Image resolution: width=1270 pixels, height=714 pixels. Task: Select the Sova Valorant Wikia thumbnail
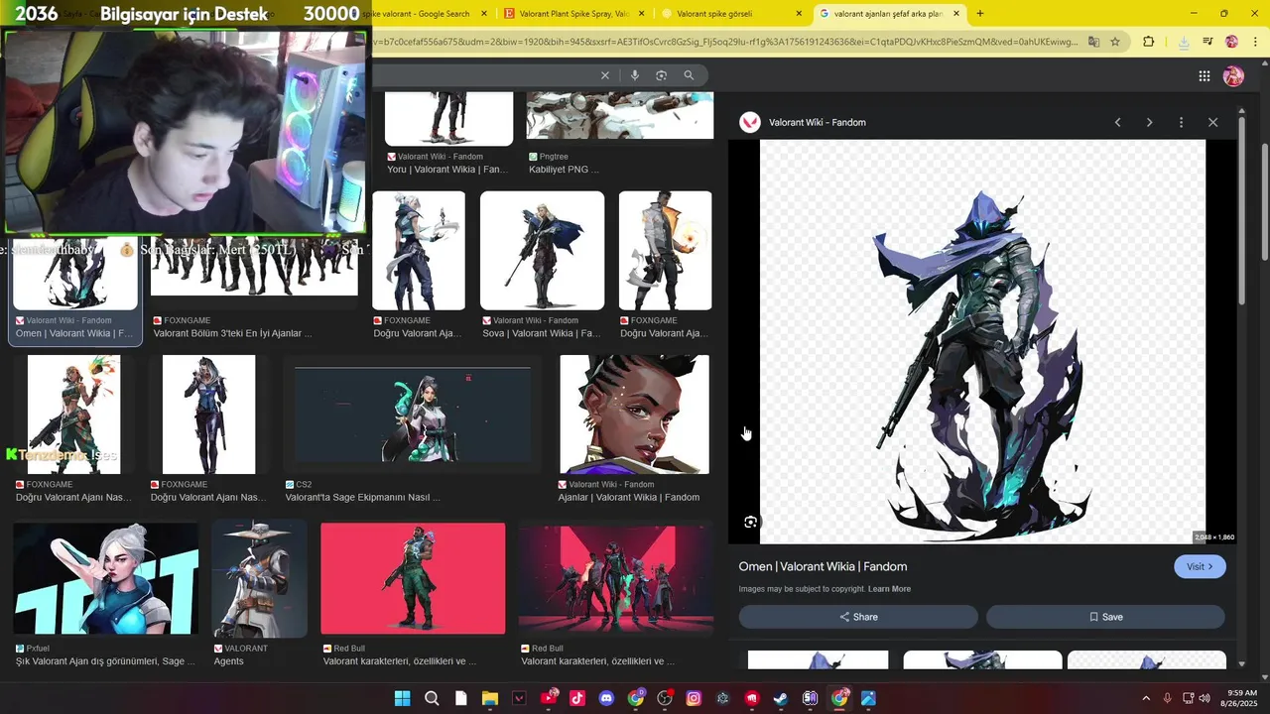(x=542, y=251)
